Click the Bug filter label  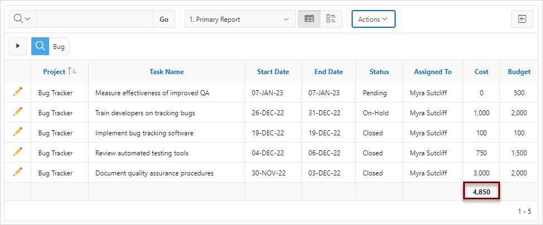[x=59, y=47]
